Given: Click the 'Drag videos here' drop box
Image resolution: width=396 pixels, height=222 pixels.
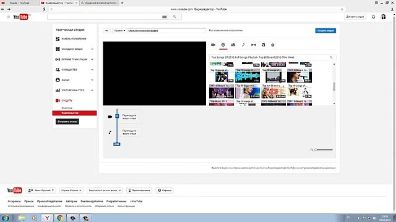Looking at the screenshot, I should click(x=129, y=117).
